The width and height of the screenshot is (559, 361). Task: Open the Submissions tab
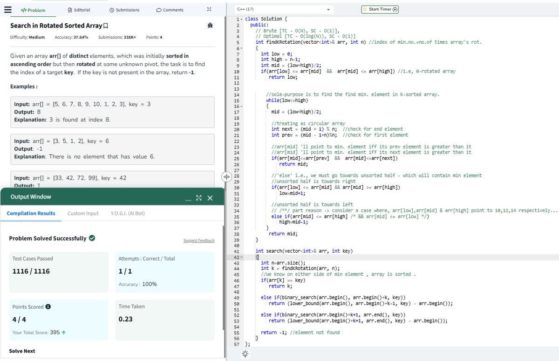tap(124, 10)
